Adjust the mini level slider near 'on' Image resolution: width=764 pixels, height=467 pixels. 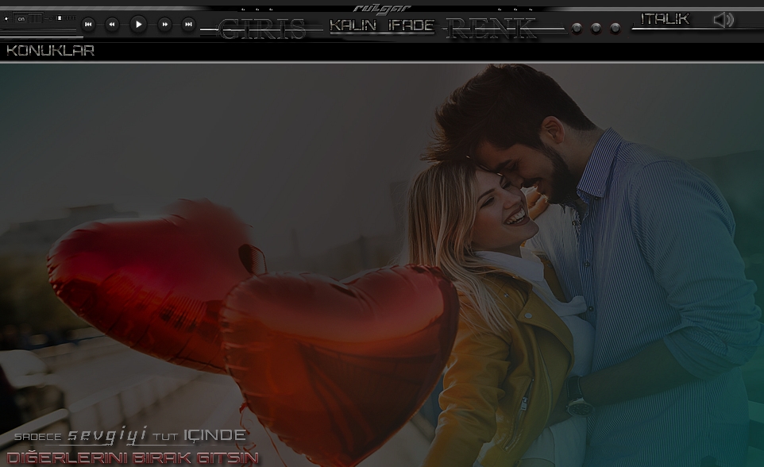[x=59, y=18]
